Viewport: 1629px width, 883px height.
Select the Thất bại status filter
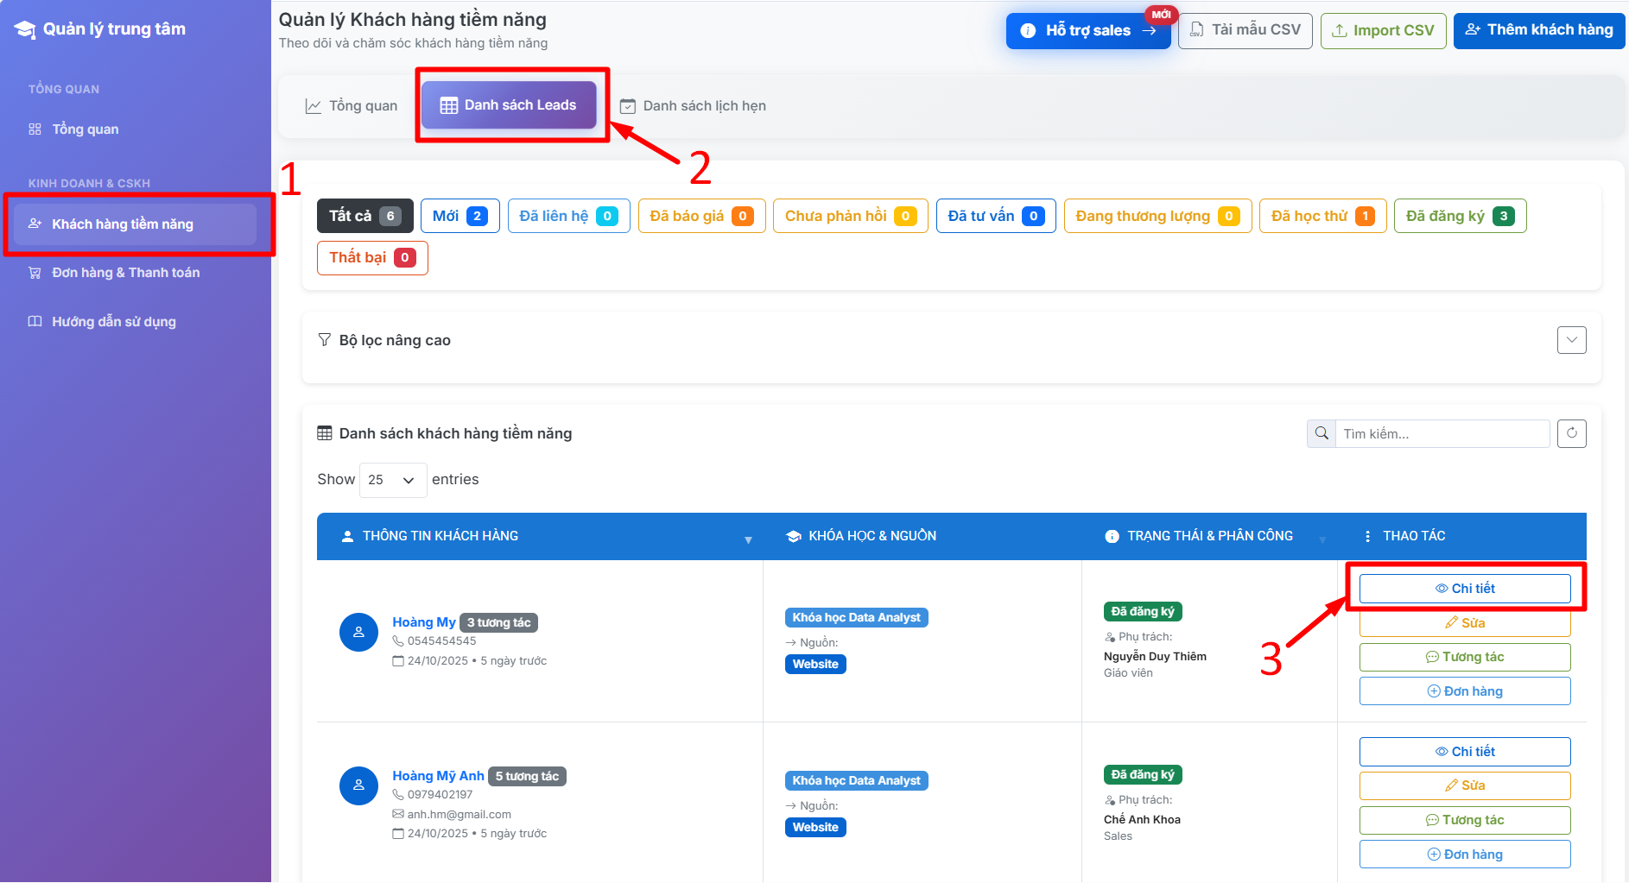click(372, 257)
